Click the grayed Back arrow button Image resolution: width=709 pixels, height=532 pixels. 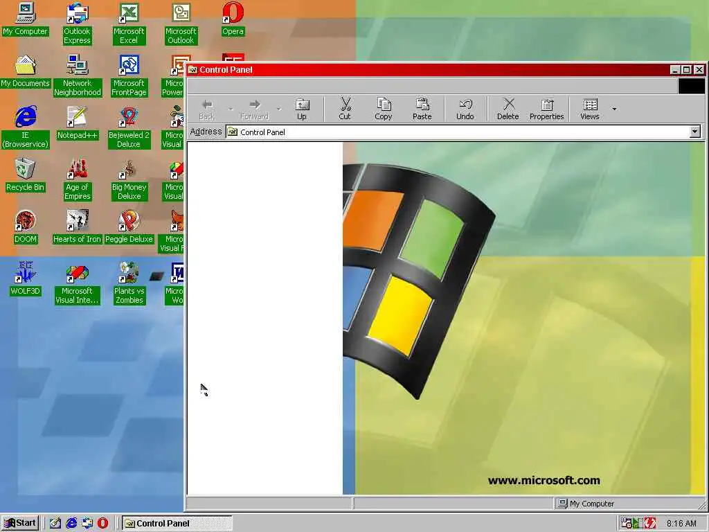click(x=207, y=109)
